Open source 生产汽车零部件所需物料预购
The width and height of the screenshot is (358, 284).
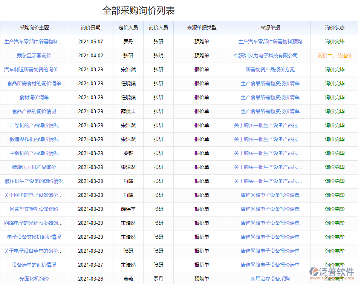(x=270, y=41)
